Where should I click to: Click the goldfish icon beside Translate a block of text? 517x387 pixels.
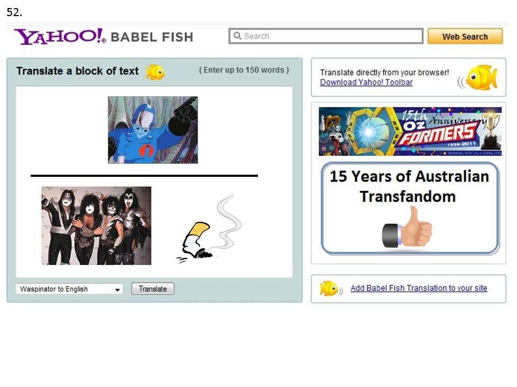156,72
